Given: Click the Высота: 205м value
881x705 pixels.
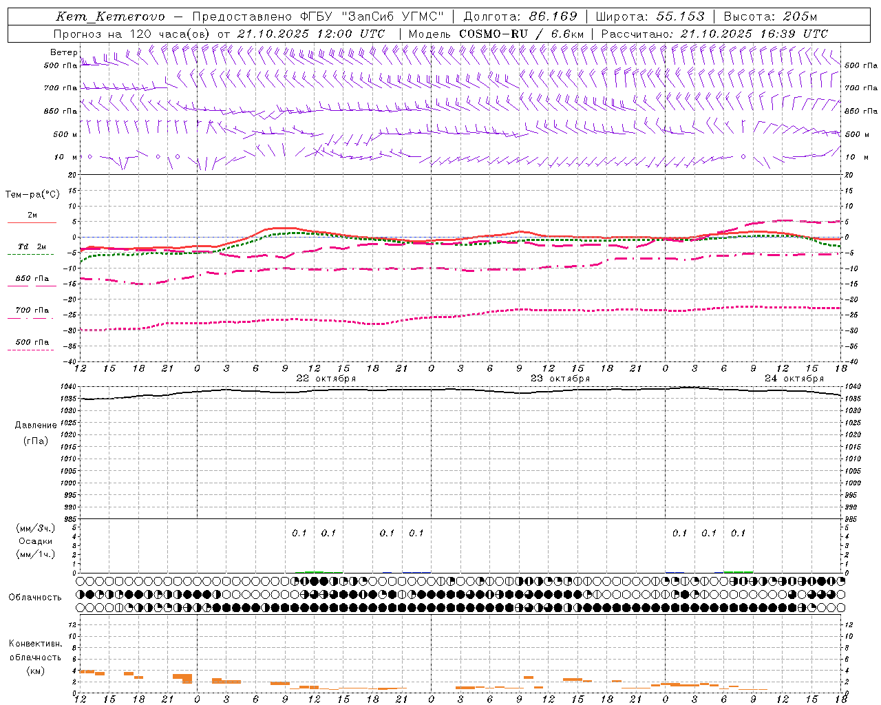Looking at the screenshot, I should [770, 17].
